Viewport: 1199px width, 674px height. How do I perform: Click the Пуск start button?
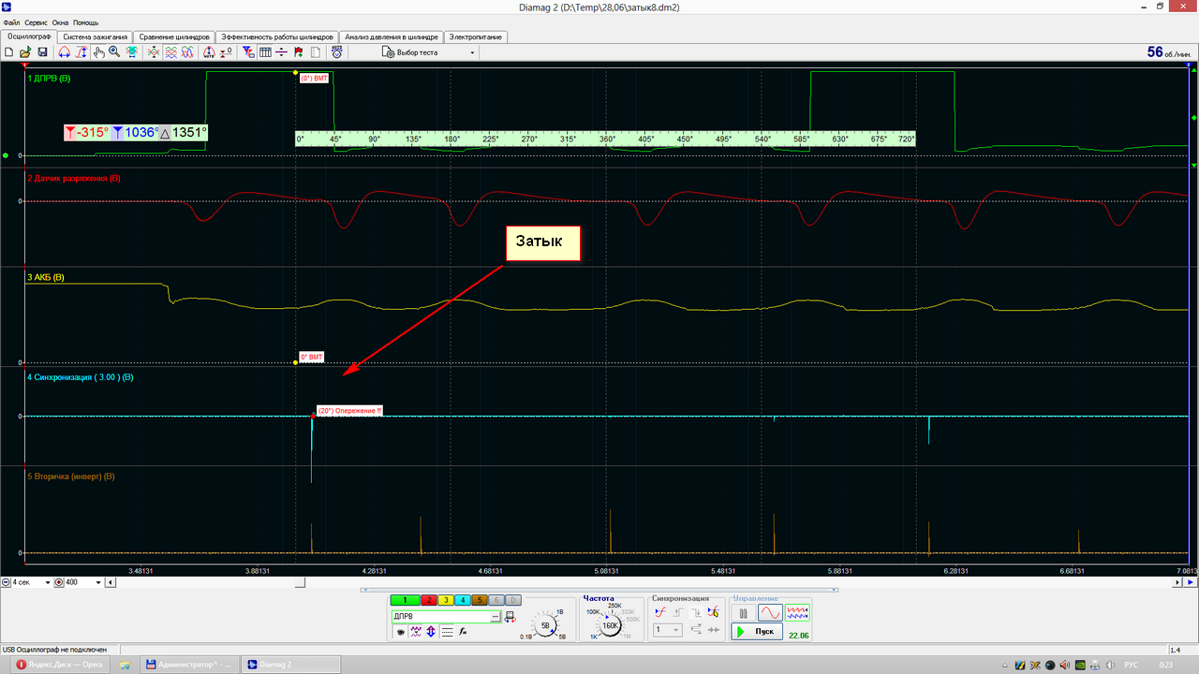click(x=757, y=632)
